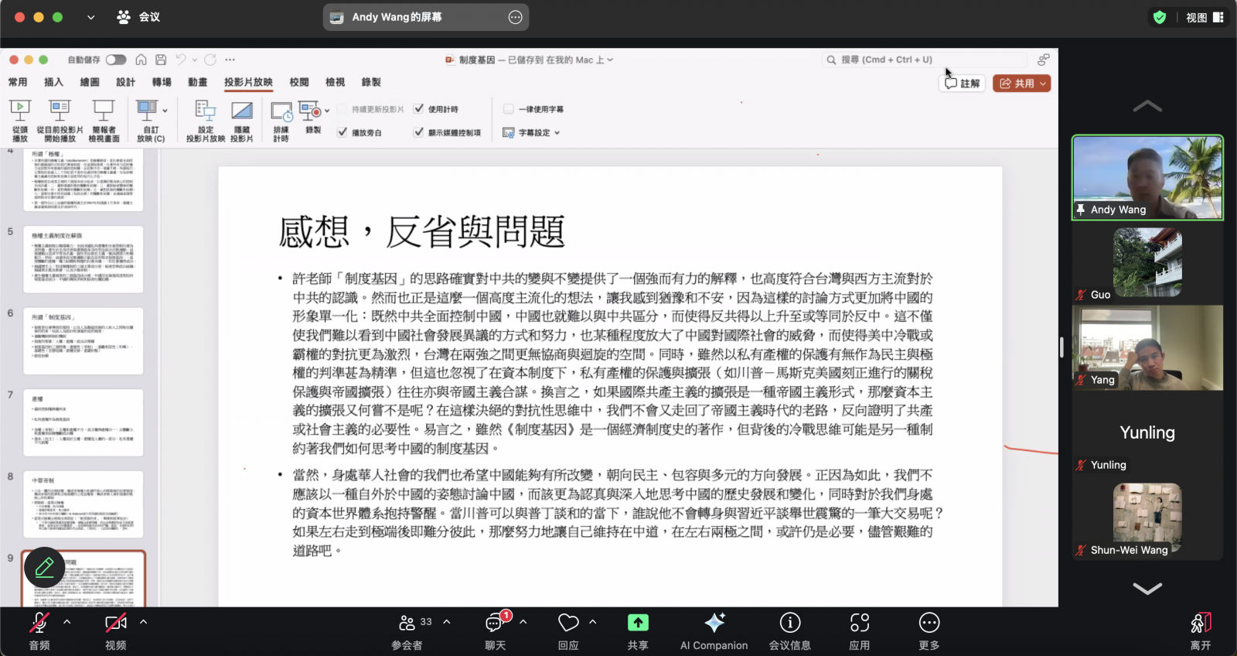This screenshot has height=656, width=1237.
Task: Uncheck the 使用計時 checkbox
Action: click(419, 109)
